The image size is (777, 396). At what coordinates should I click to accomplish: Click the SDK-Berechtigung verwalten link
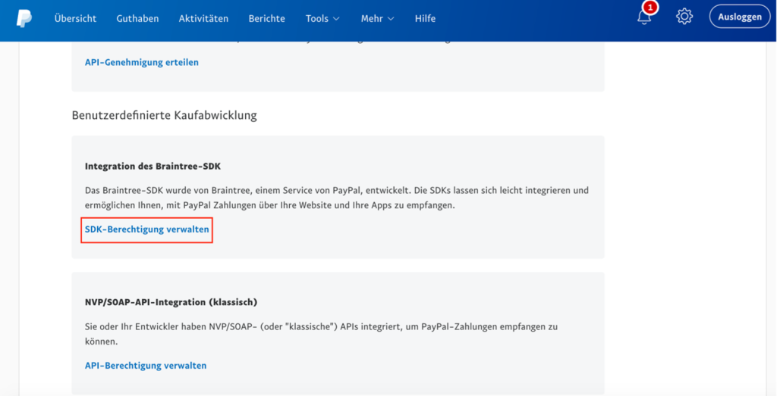click(x=146, y=229)
